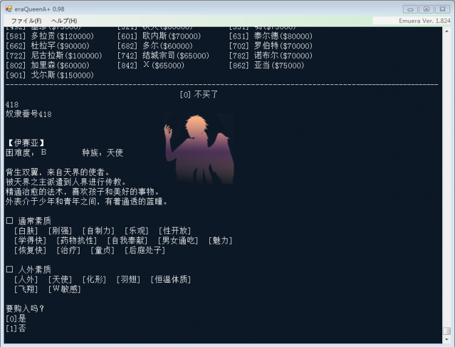The image size is (455, 347).
Task: Decline purchase with [1]否
Action: [x=16, y=328]
